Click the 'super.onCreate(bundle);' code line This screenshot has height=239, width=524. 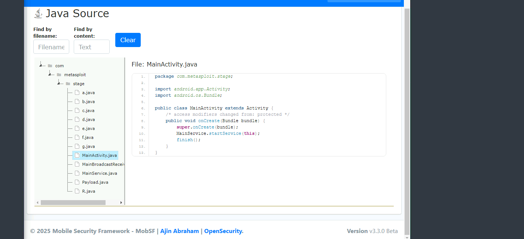(207, 127)
